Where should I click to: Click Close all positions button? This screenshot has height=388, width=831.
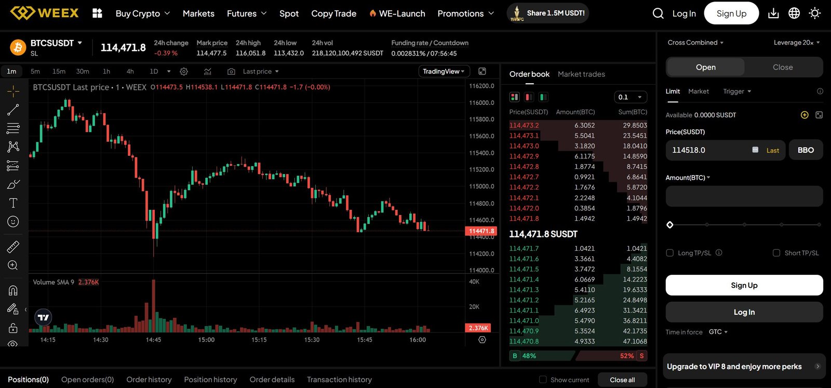(x=622, y=380)
